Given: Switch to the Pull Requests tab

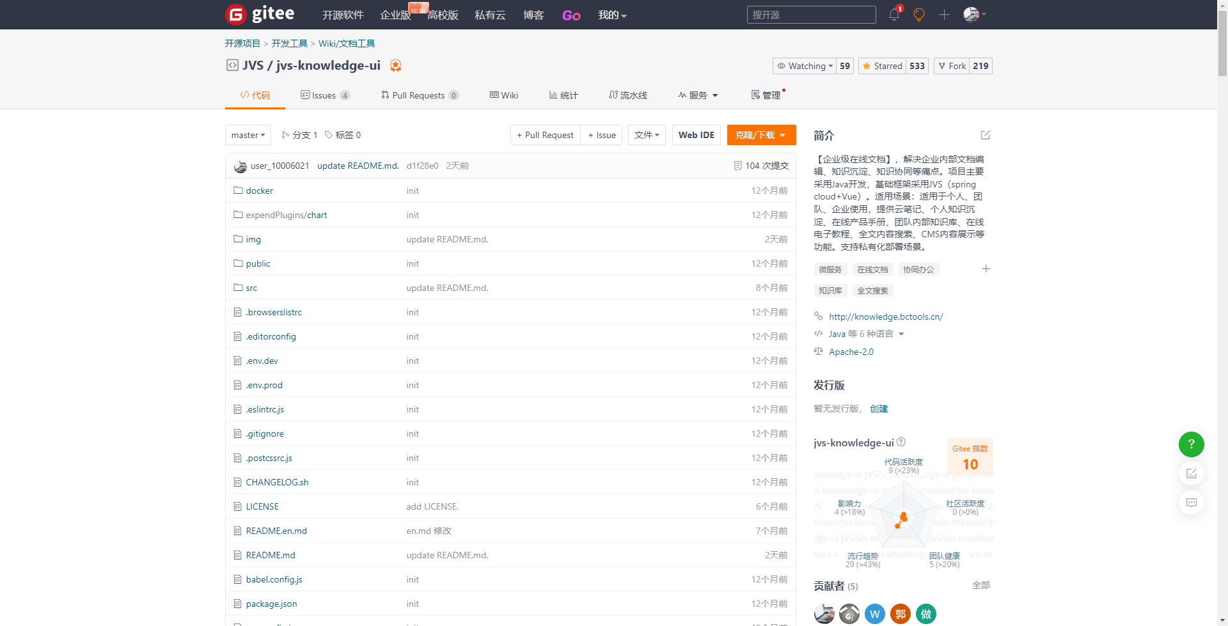Looking at the screenshot, I should [420, 95].
